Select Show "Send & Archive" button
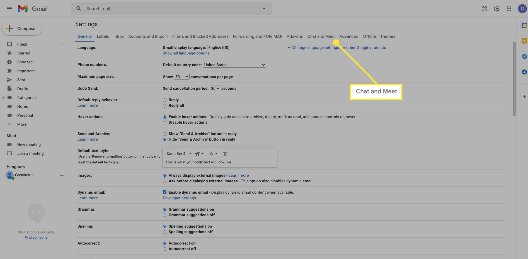The image size is (528, 259). point(164,134)
